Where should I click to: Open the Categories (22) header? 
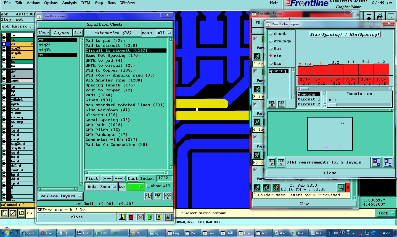click(113, 33)
